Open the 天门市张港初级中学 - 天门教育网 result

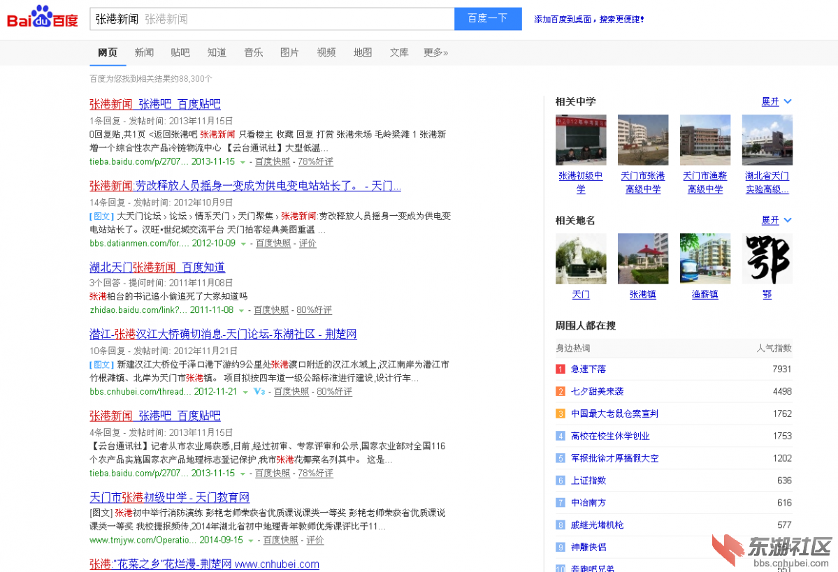tap(169, 497)
